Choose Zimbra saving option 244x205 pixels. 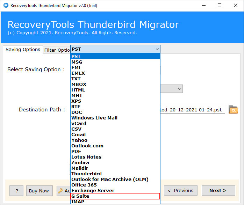click(x=115, y=163)
